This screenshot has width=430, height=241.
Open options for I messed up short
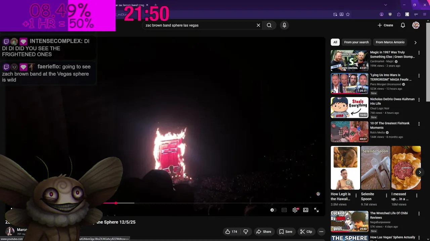417,195
